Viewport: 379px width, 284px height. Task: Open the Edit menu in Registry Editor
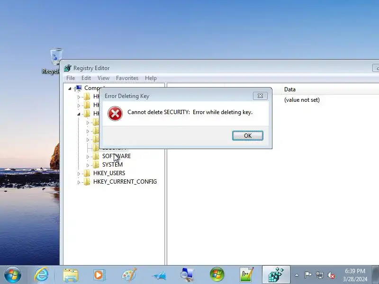click(x=86, y=78)
